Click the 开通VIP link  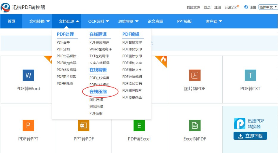click(231, 7)
